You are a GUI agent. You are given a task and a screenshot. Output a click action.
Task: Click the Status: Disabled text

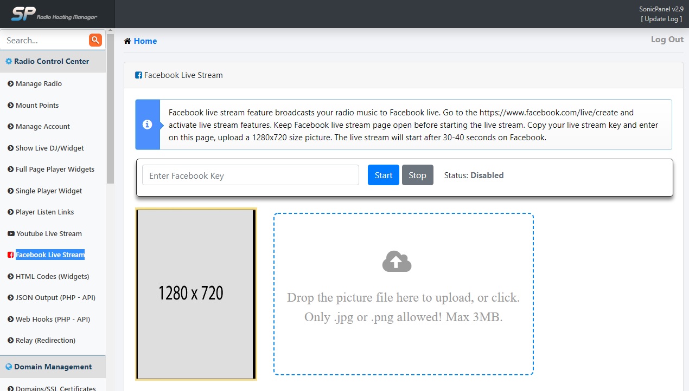coord(474,175)
